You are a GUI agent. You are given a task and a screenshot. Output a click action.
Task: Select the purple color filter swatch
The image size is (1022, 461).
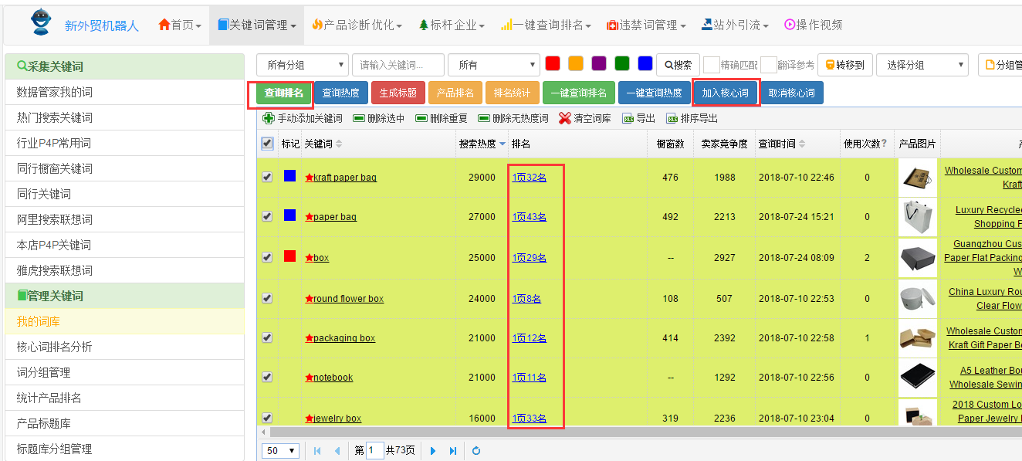599,63
